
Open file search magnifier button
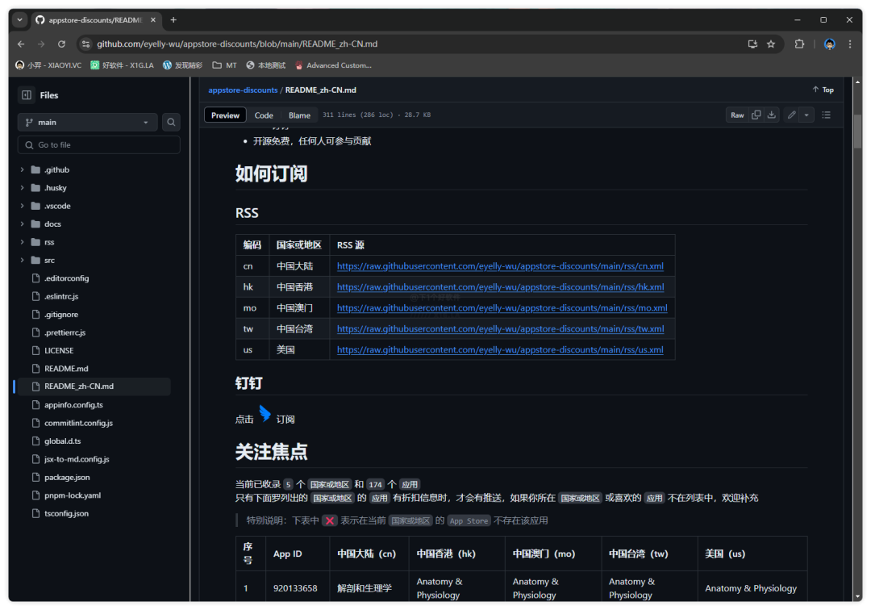click(x=171, y=122)
